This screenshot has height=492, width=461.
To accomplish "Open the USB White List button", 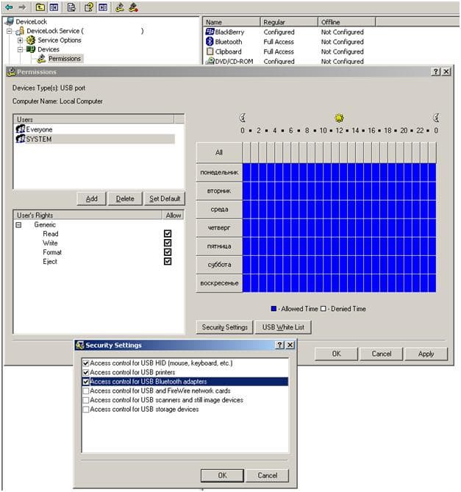I will click(x=283, y=327).
